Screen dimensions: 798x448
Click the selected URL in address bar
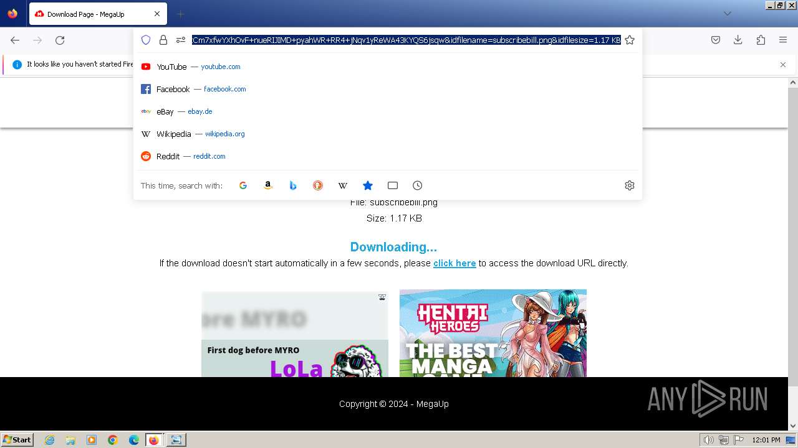[x=406, y=40]
